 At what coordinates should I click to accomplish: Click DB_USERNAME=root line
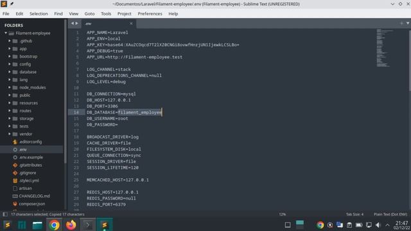point(107,118)
